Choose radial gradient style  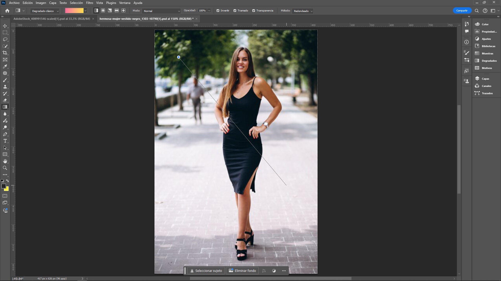(x=103, y=11)
